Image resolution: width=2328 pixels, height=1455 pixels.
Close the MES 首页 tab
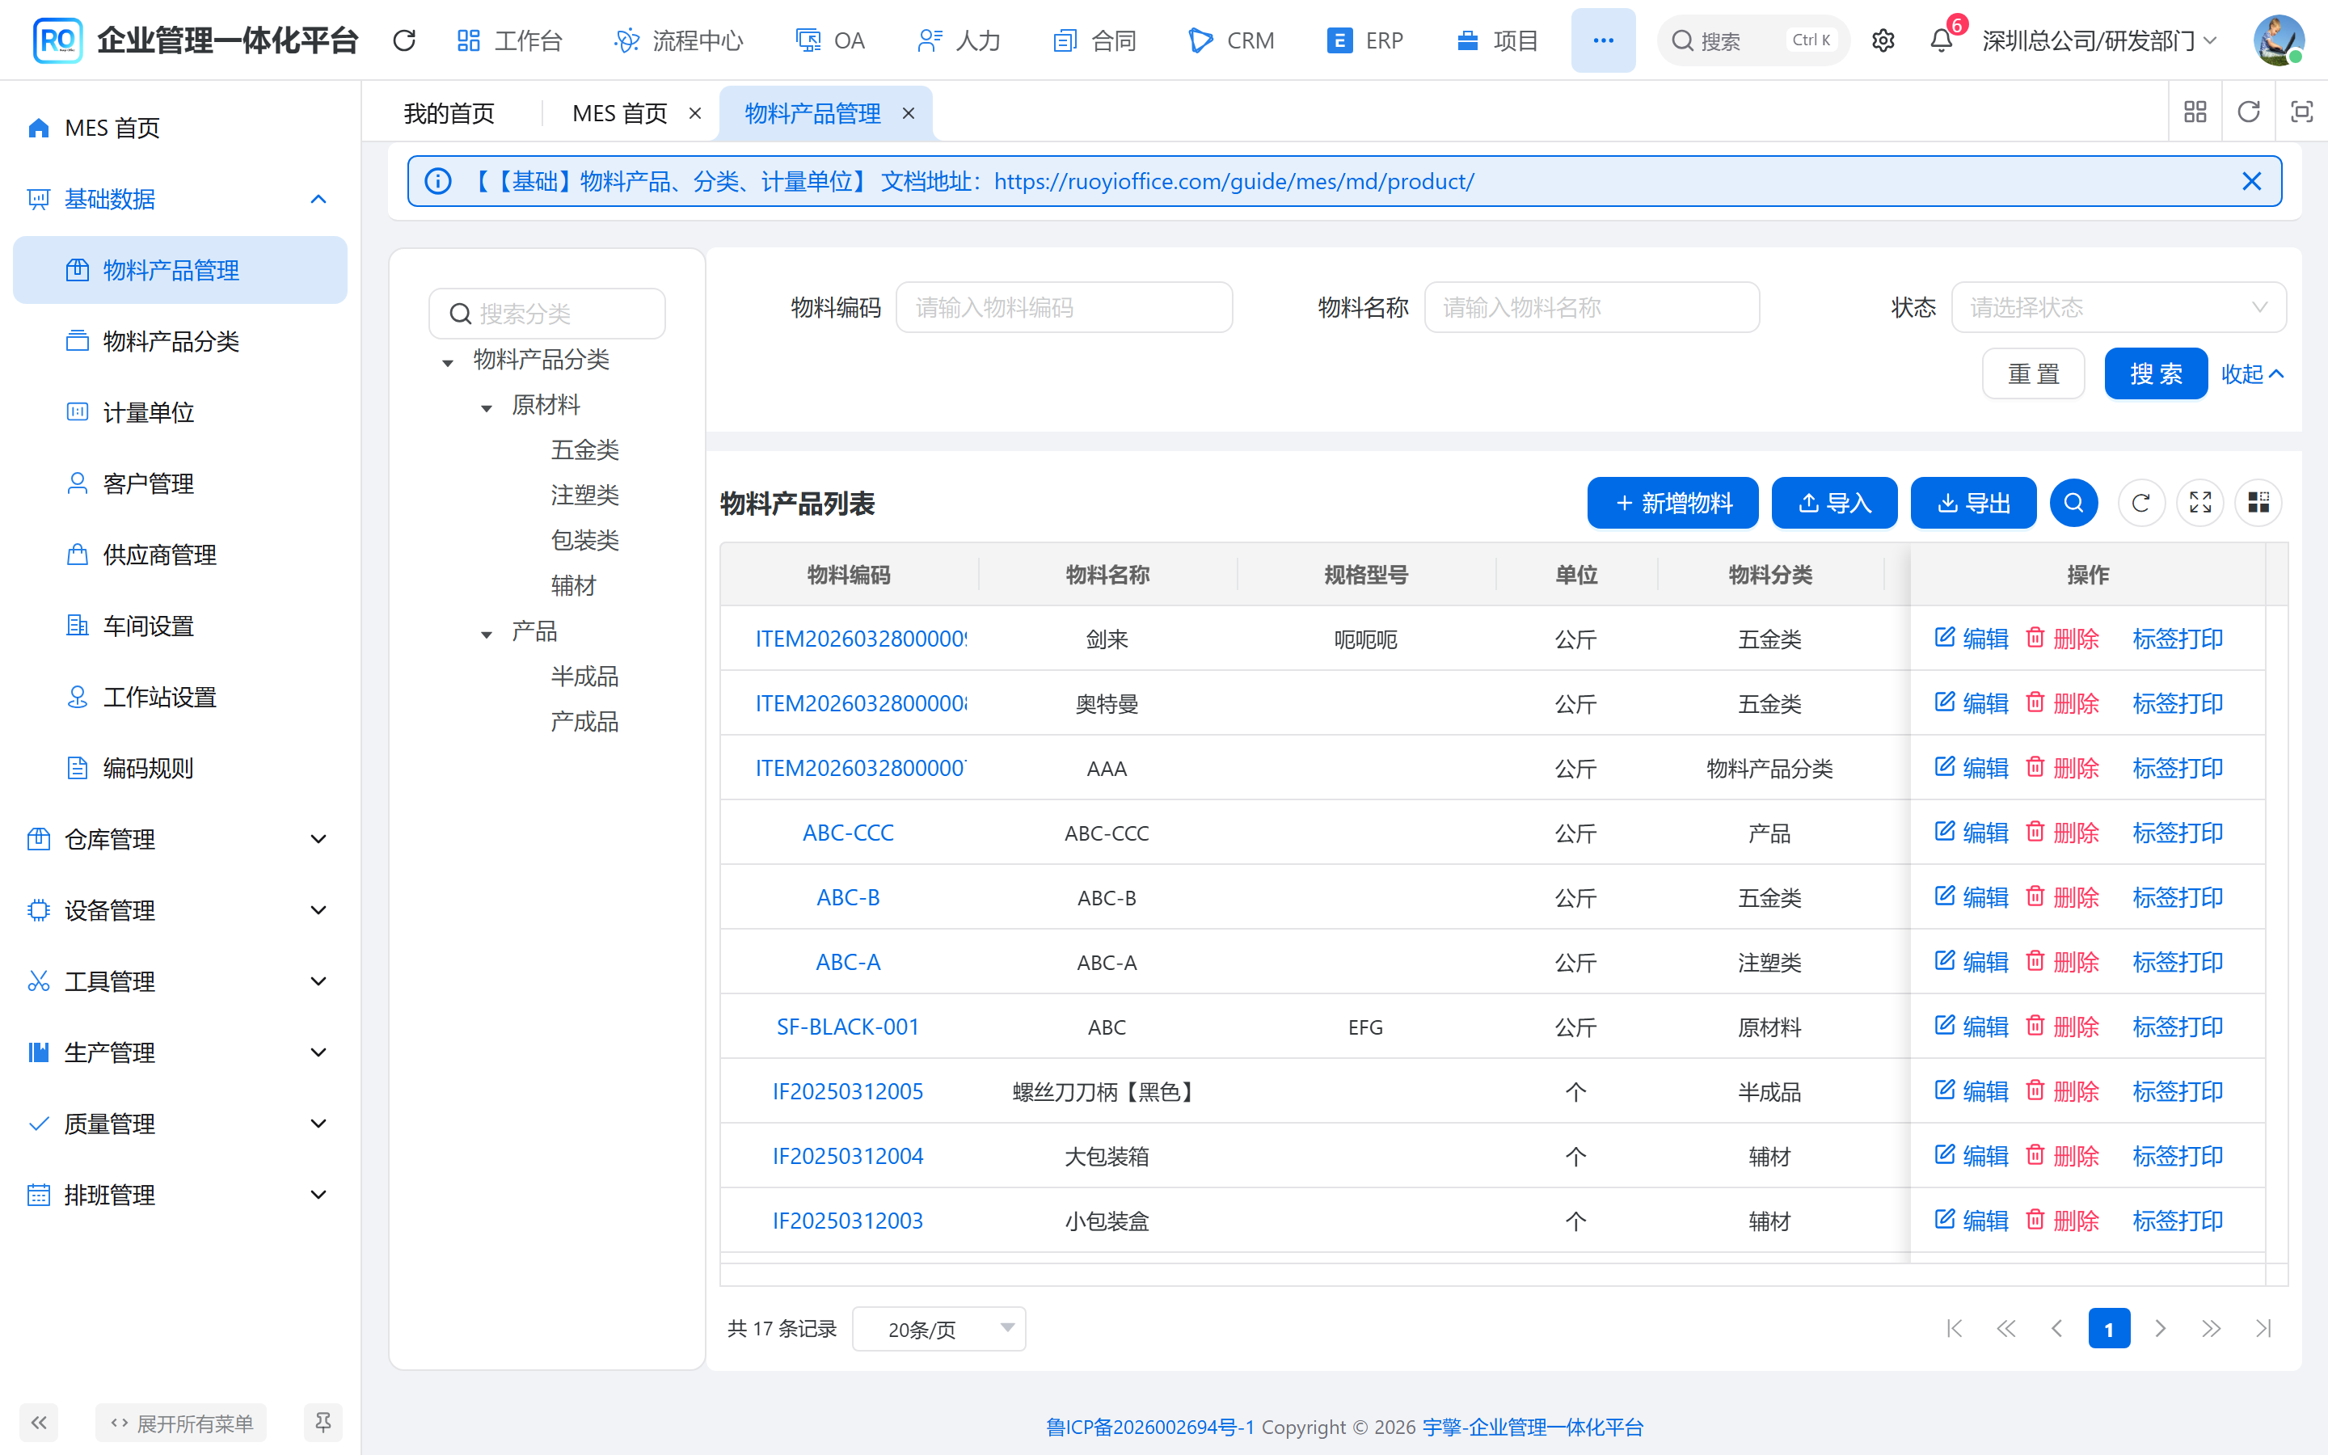point(694,113)
